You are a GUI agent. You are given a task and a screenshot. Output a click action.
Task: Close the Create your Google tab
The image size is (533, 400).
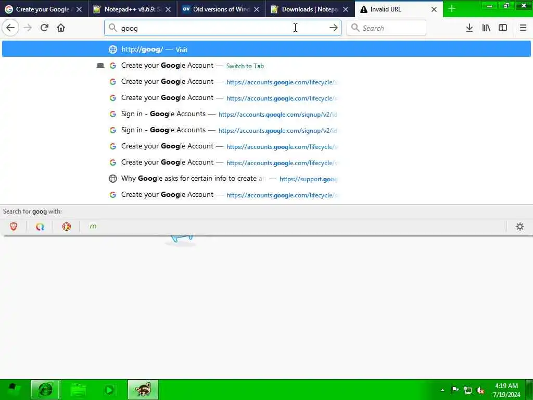[79, 9]
